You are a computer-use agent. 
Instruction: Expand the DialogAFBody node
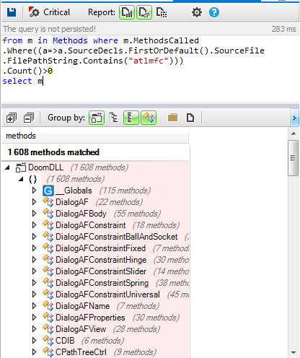(34, 214)
